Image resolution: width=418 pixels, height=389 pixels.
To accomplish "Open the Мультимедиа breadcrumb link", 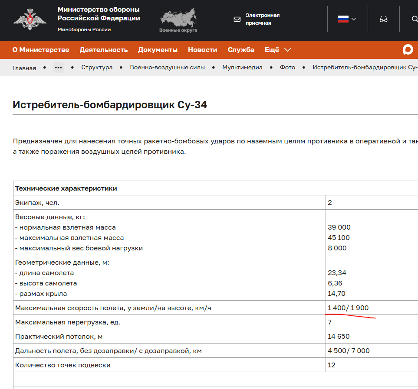I will [242, 67].
